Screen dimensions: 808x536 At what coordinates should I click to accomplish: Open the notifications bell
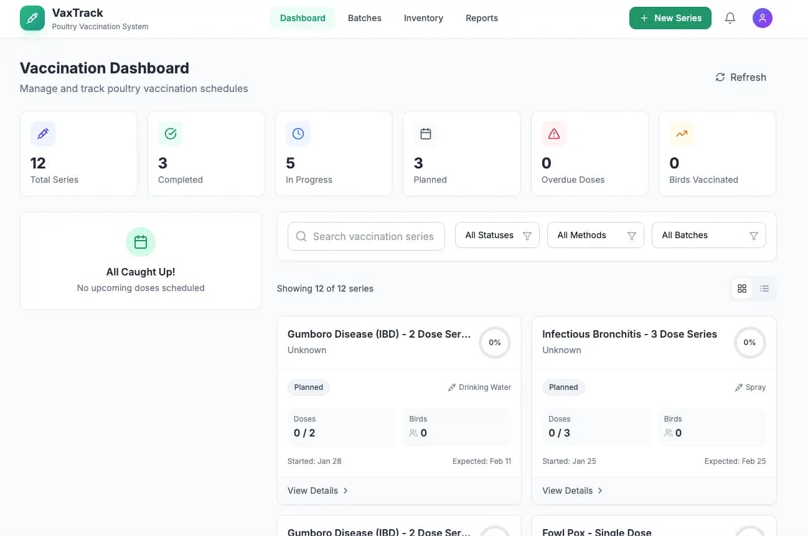[x=730, y=18]
